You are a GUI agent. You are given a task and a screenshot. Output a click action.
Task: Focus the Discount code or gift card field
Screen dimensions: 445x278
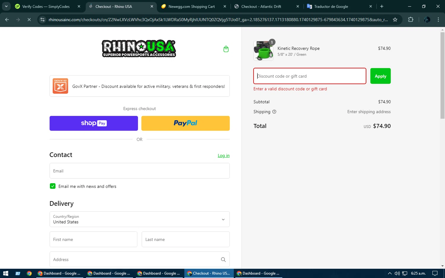click(310, 76)
